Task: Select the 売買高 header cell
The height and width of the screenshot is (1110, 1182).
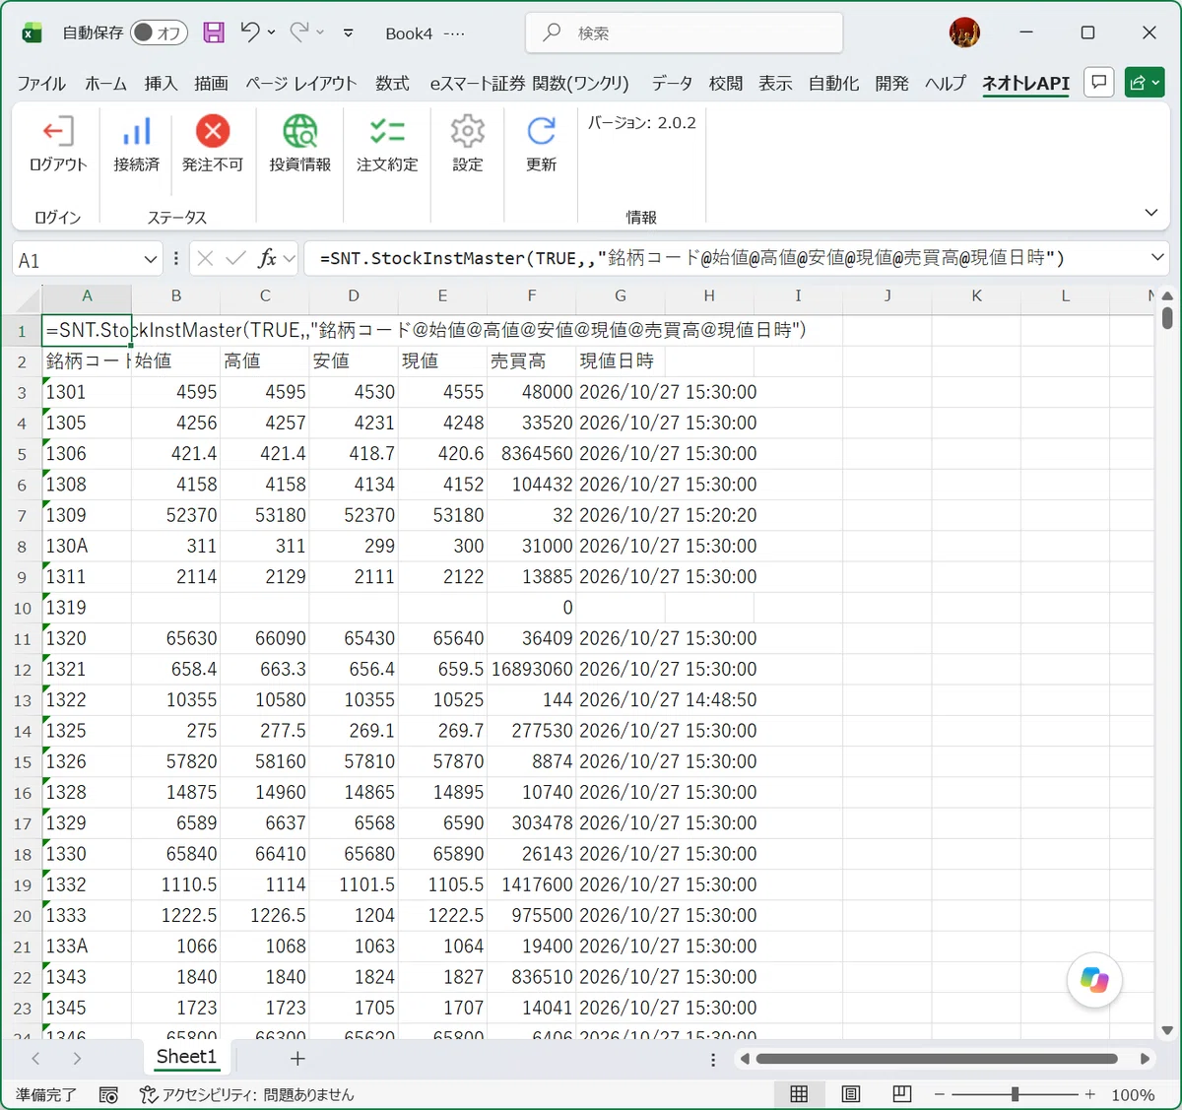Action: tap(532, 361)
